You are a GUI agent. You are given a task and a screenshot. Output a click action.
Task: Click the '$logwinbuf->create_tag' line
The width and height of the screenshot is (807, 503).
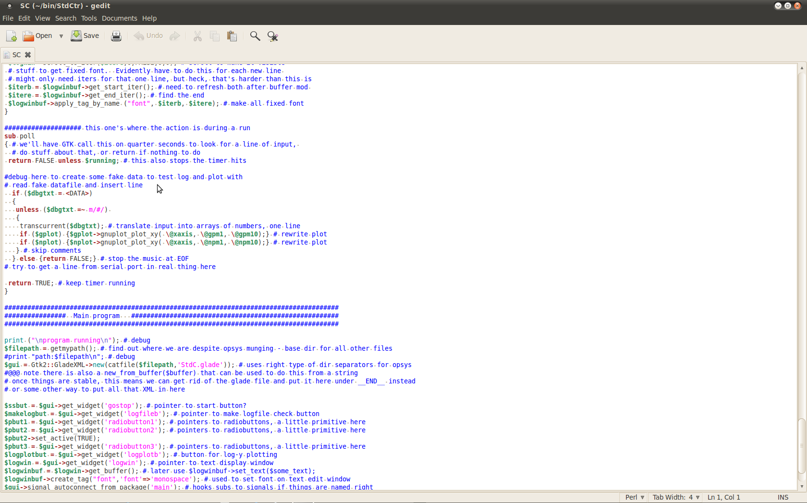point(177,479)
